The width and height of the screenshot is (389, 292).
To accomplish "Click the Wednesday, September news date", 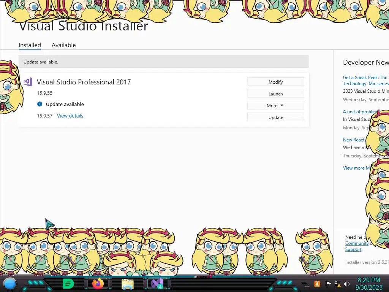I will pyautogui.click(x=366, y=100).
